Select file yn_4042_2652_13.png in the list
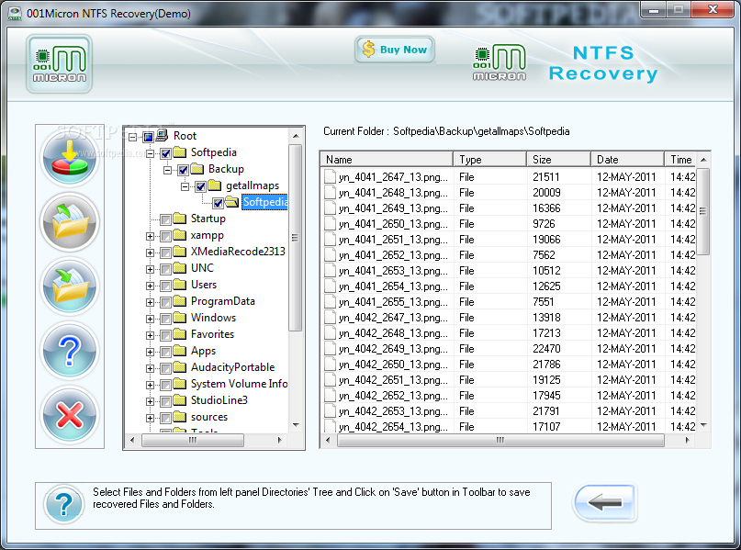 pyautogui.click(x=393, y=396)
